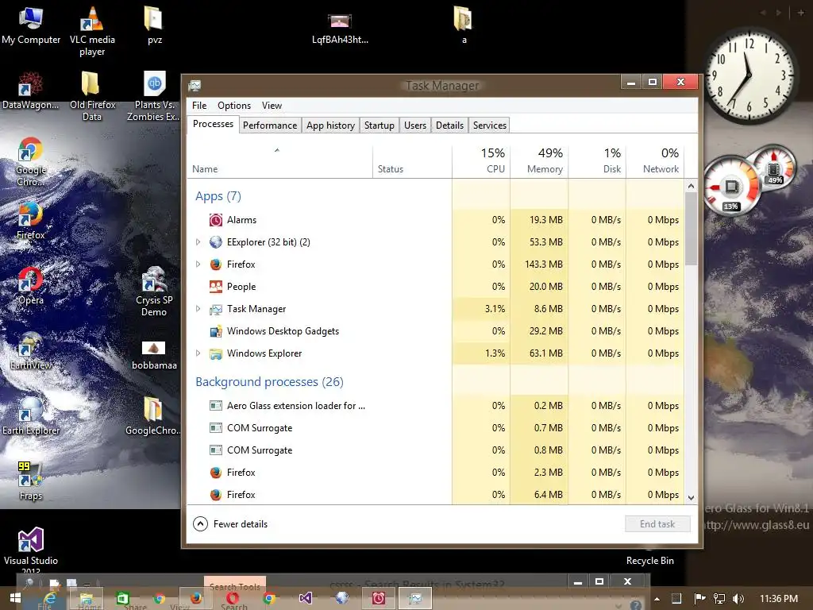Sort by the Memory column header

coord(539,162)
